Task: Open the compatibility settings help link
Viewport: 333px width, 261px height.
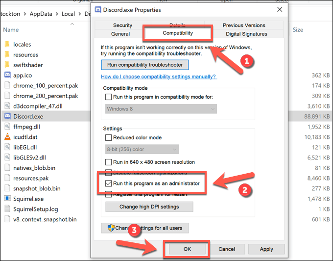Action: tap(159, 77)
